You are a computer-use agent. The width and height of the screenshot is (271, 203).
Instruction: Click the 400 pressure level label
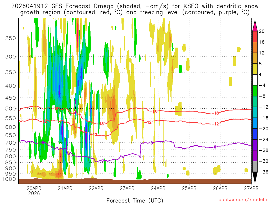(x=11, y=86)
